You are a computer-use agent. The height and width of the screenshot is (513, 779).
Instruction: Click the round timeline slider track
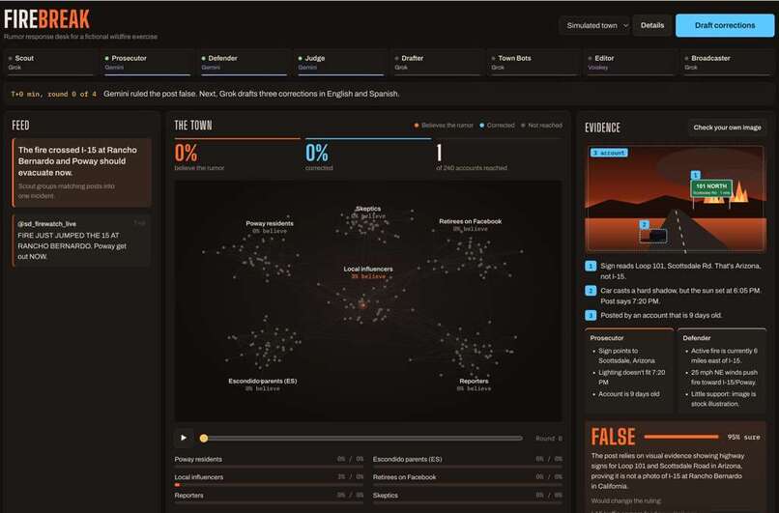pyautogui.click(x=361, y=438)
